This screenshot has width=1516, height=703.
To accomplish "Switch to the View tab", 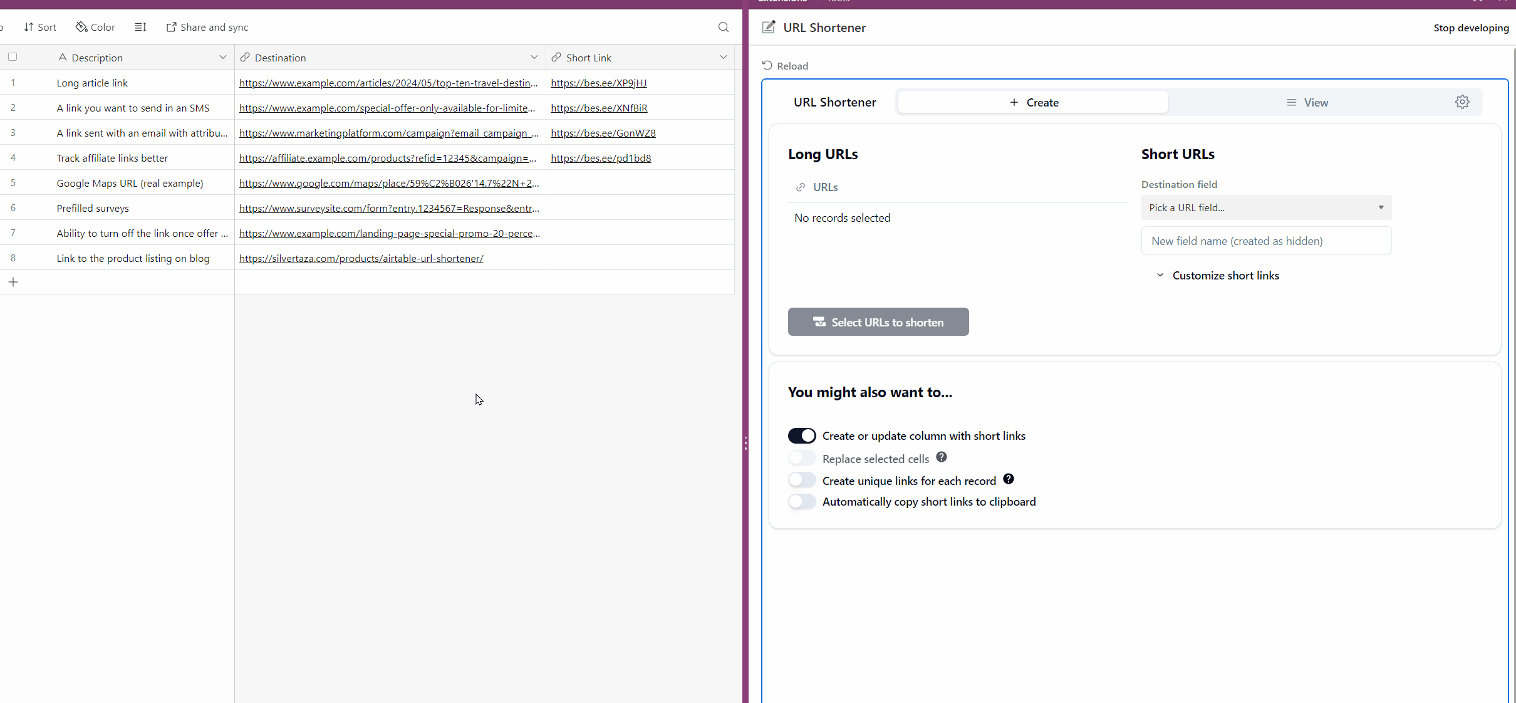I will (1307, 102).
